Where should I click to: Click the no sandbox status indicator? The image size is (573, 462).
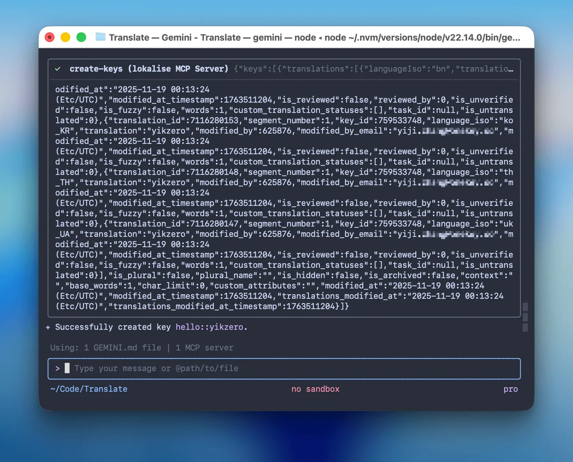pos(315,389)
